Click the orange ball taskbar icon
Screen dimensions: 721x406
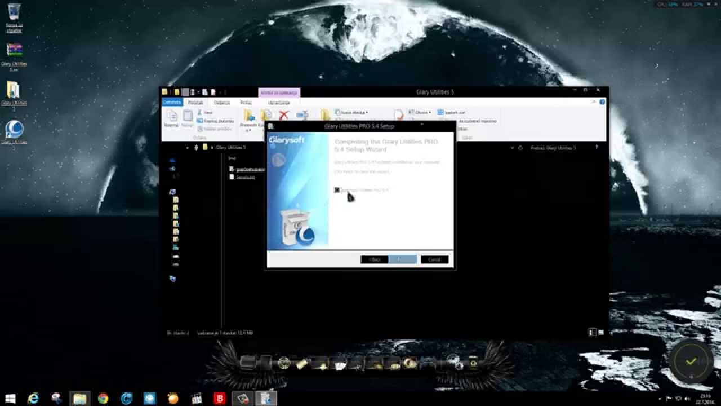pos(173,399)
